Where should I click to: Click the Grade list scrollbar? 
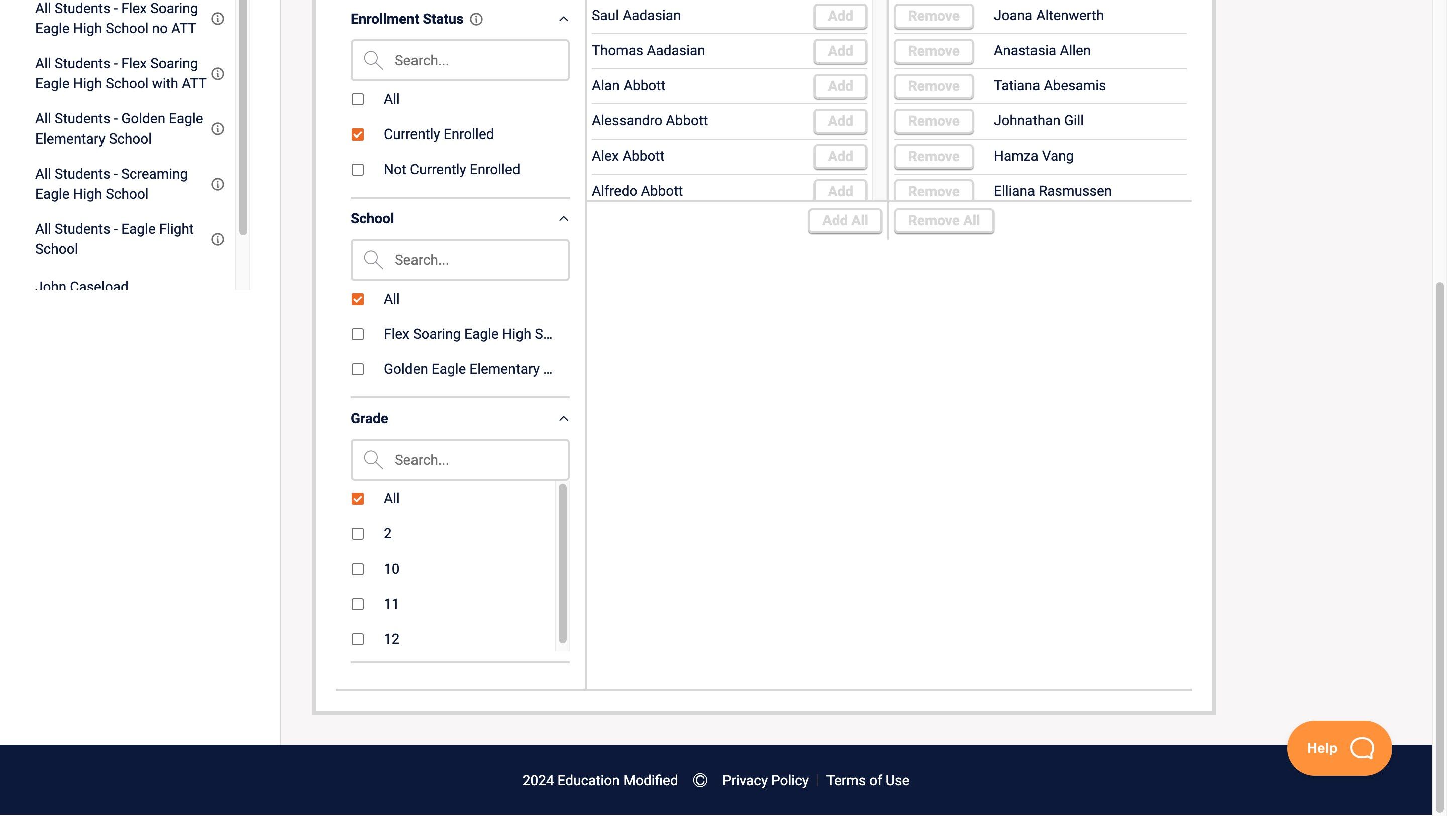point(562,564)
